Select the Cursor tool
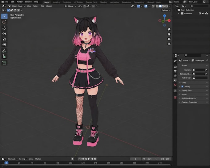The image size is (210, 168). click(4, 22)
